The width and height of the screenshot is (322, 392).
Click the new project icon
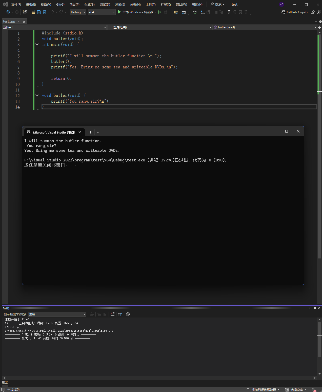[25, 12]
